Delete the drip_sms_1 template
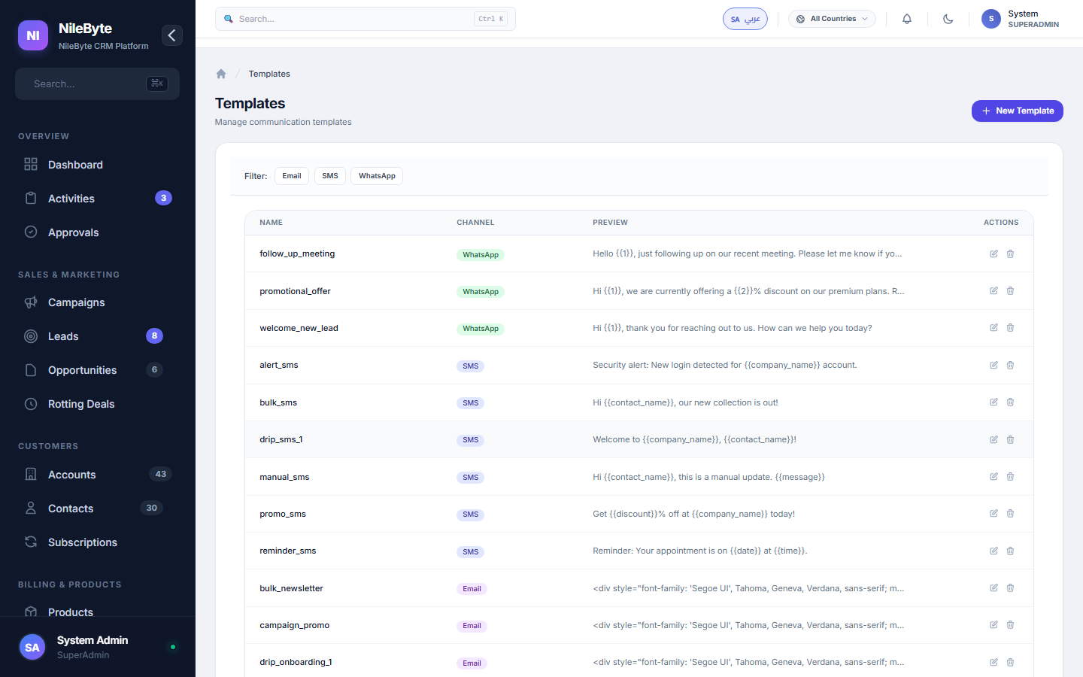 1010,439
